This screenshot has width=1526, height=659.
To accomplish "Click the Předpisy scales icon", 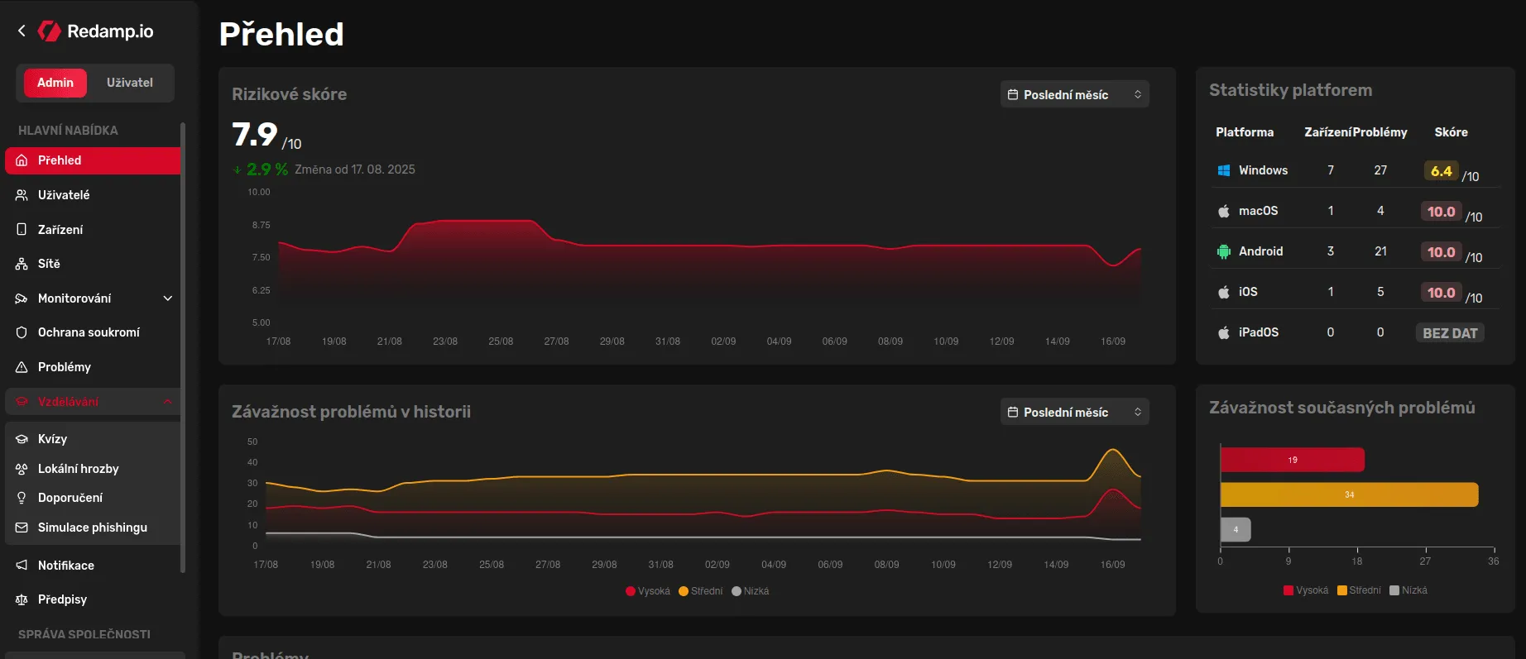I will coord(22,599).
